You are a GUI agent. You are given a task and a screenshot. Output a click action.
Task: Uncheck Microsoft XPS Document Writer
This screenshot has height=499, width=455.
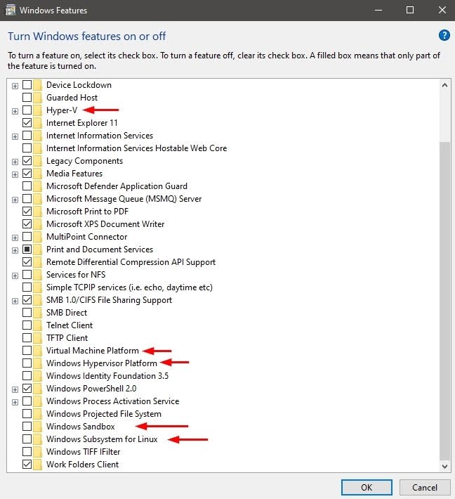point(27,224)
